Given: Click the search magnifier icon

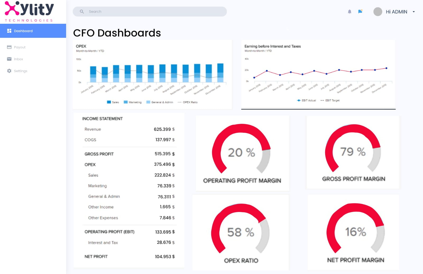Looking at the screenshot, I should (82, 12).
